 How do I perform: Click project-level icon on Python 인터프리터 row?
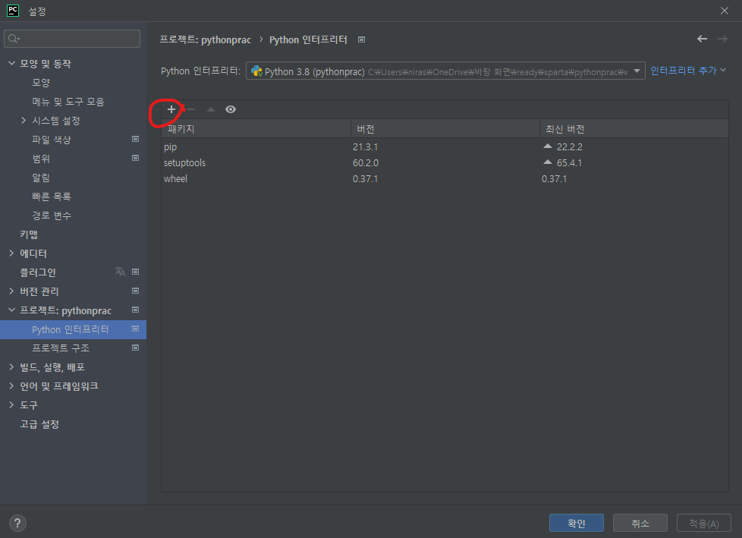tap(135, 329)
